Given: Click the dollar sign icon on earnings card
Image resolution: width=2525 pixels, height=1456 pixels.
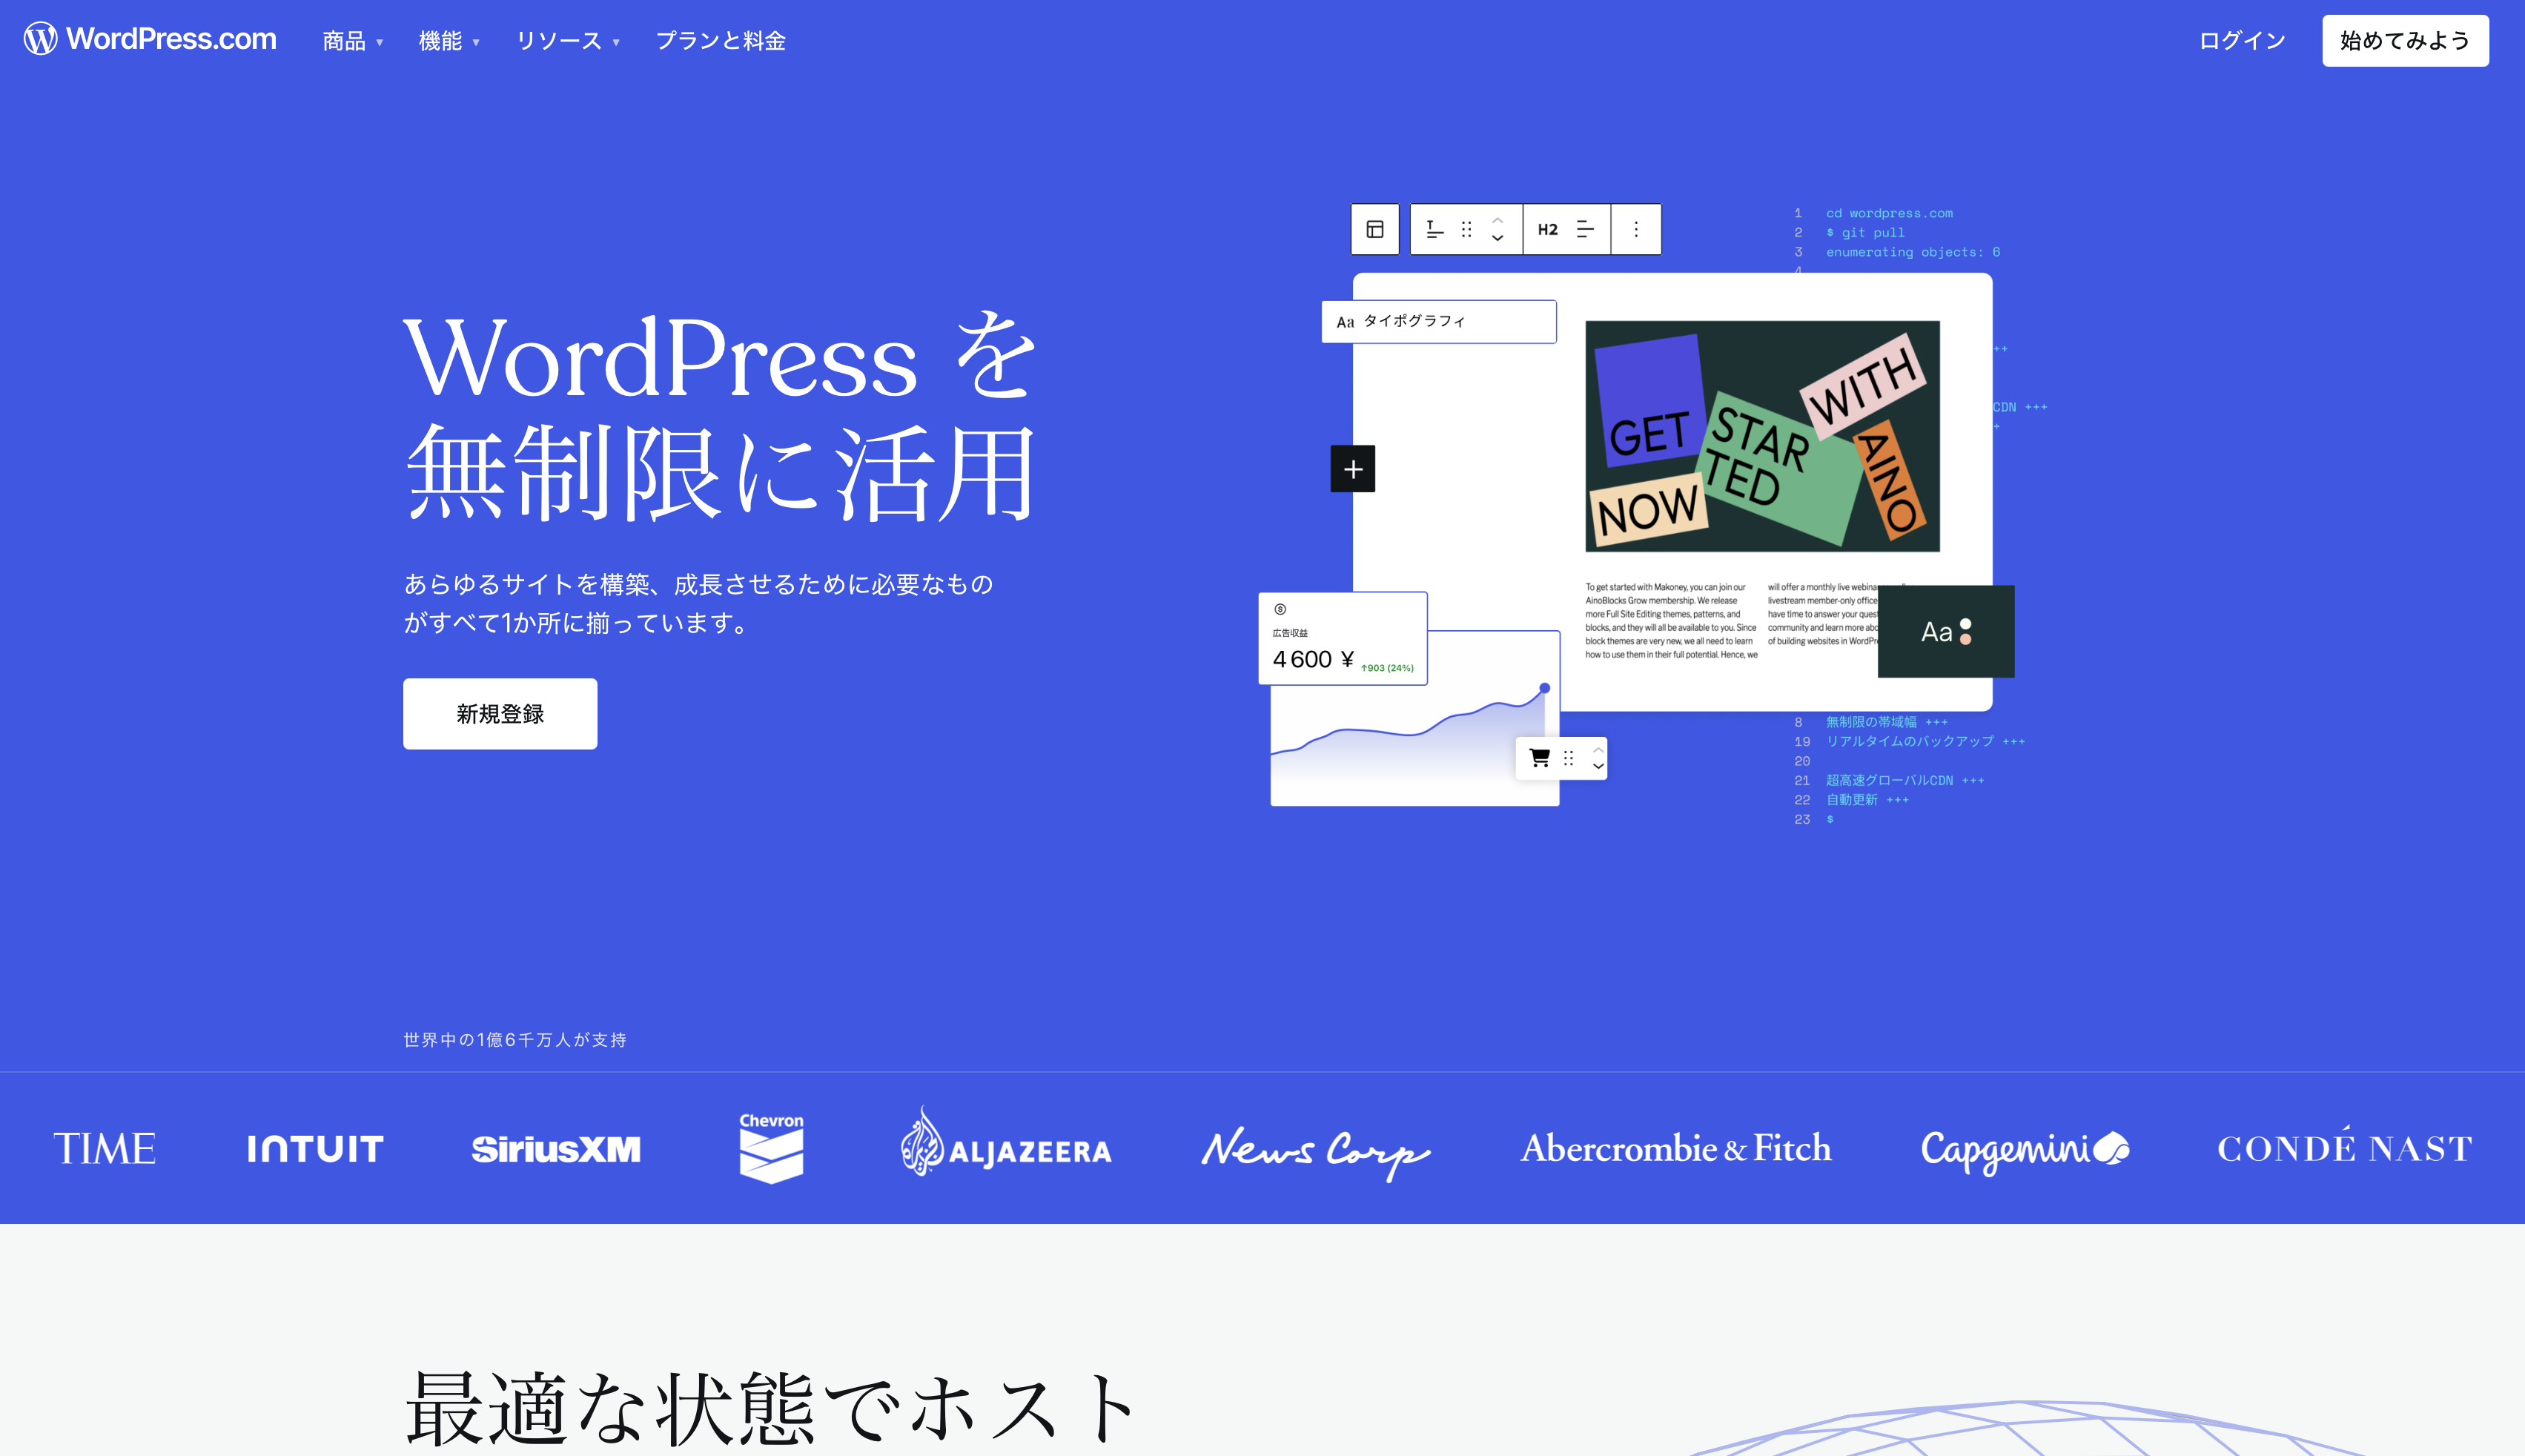Looking at the screenshot, I should (1281, 609).
